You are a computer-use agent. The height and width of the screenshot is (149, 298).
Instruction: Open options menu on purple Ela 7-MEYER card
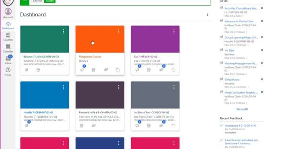pos(174,31)
